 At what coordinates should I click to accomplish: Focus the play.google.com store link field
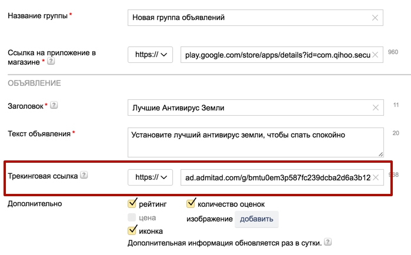276,55
